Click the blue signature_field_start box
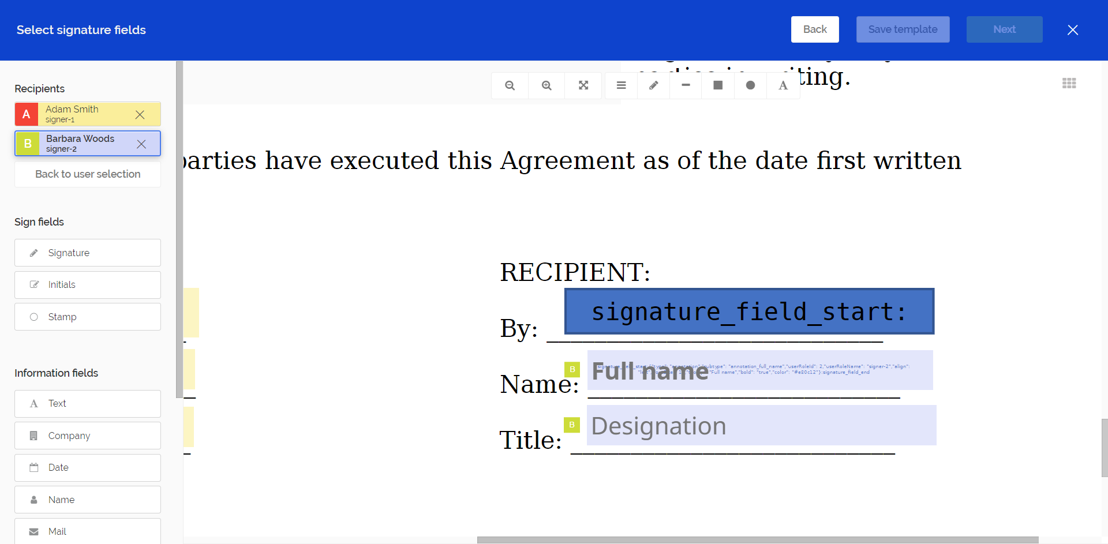The width and height of the screenshot is (1108, 544). [749, 312]
